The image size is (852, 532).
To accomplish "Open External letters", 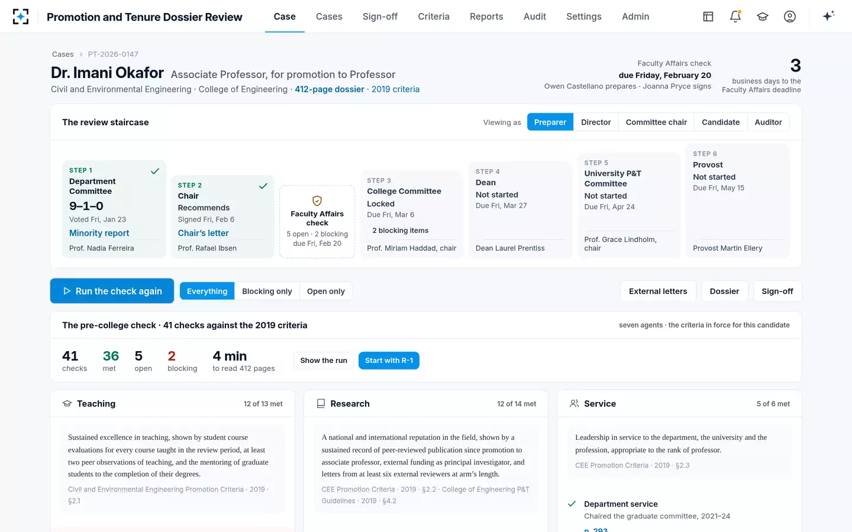I will pos(658,291).
